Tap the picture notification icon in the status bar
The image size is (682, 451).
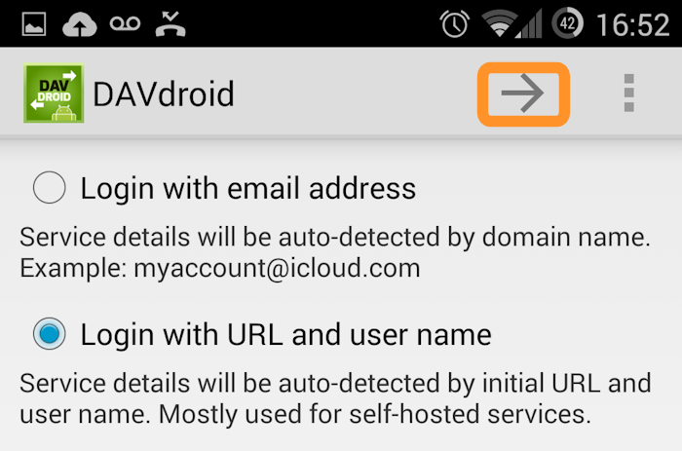coord(34,24)
